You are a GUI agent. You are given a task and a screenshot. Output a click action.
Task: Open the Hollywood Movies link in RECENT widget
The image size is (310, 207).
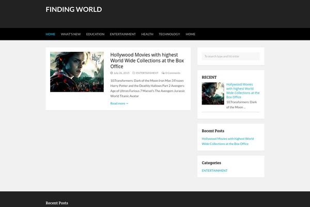pyautogui.click(x=243, y=91)
